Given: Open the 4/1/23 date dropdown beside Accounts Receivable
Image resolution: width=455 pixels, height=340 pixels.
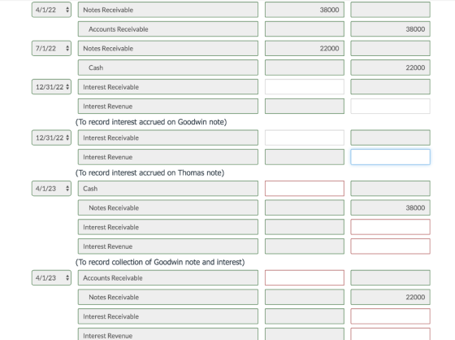Looking at the screenshot, I should [51, 278].
